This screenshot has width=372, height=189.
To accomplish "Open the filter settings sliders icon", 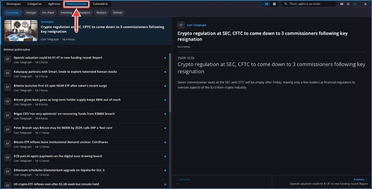I will click(x=348, y=4).
